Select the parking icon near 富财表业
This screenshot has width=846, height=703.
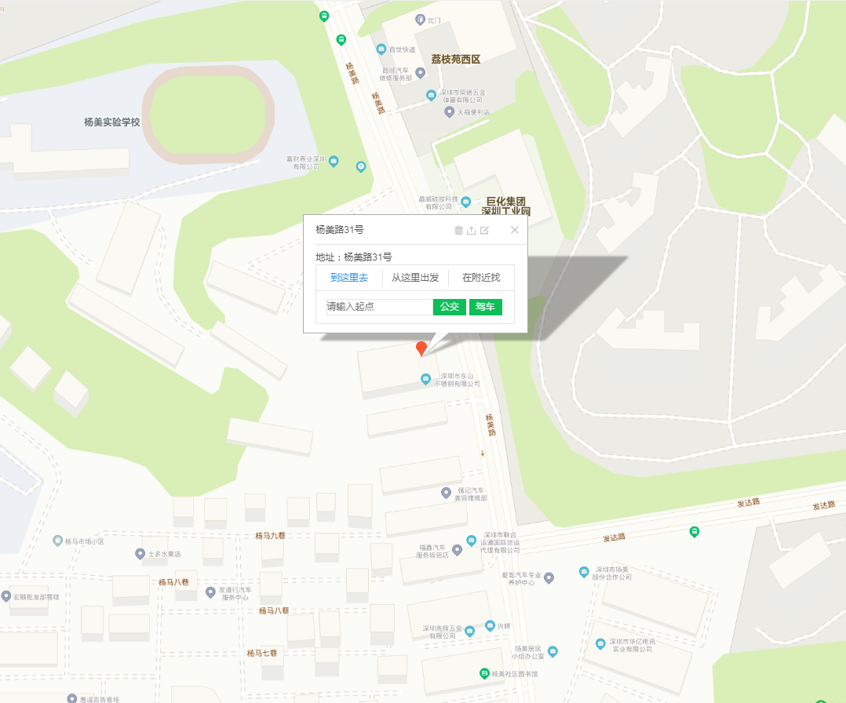[x=361, y=166]
